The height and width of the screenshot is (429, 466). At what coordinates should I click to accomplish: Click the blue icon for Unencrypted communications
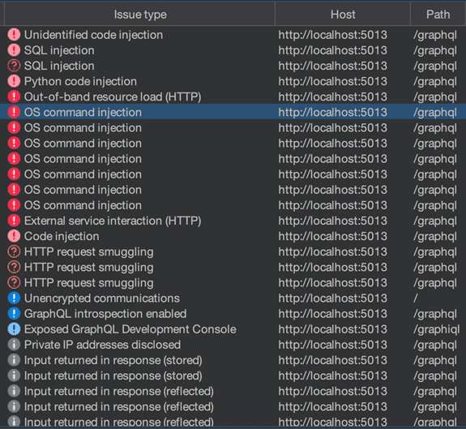14,298
